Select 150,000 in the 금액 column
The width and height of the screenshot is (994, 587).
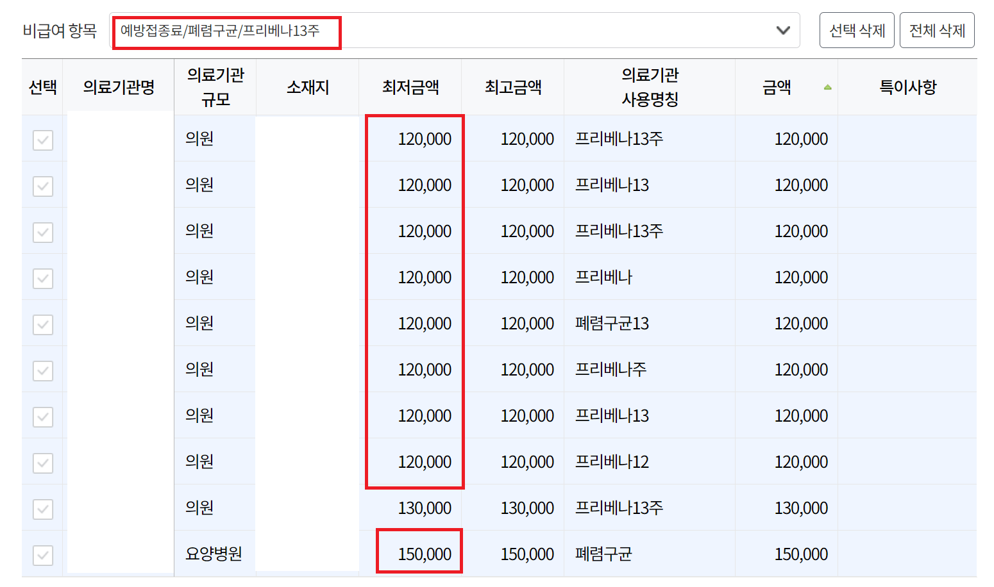[801, 554]
